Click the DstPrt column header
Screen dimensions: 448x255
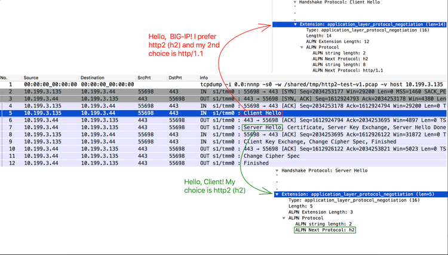[175, 78]
